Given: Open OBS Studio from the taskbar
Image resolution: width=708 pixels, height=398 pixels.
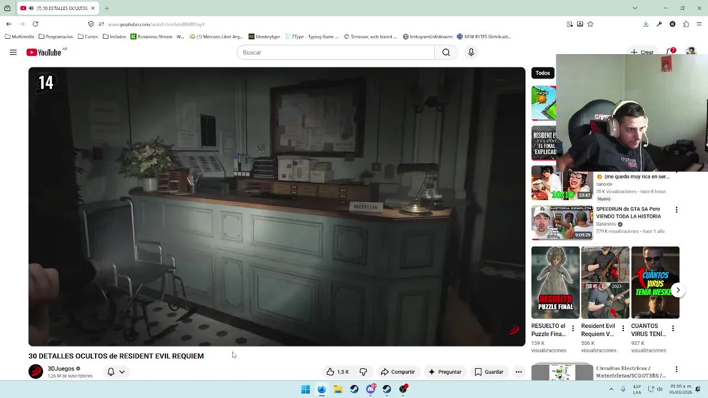Looking at the screenshot, I should (x=403, y=389).
